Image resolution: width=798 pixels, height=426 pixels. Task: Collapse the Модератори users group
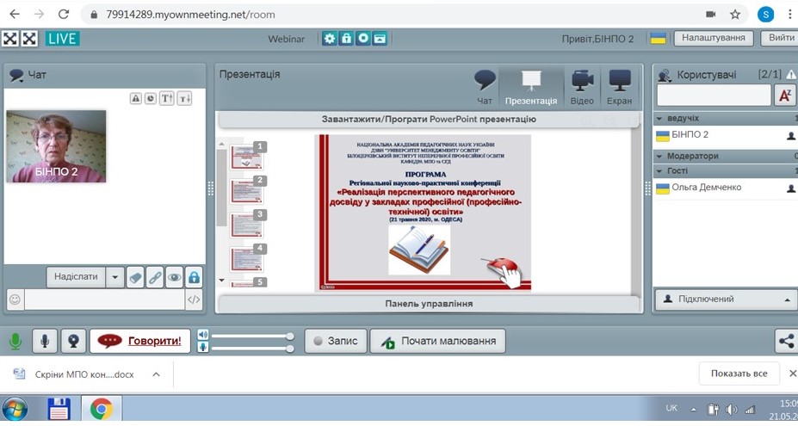(x=659, y=157)
